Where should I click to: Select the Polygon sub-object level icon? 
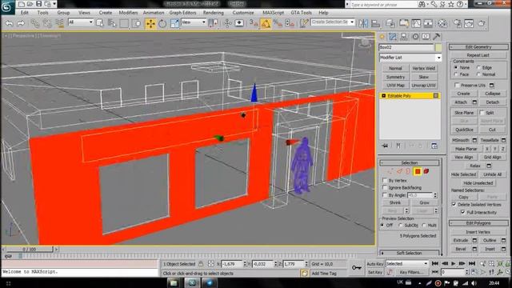pyautogui.click(x=418, y=171)
